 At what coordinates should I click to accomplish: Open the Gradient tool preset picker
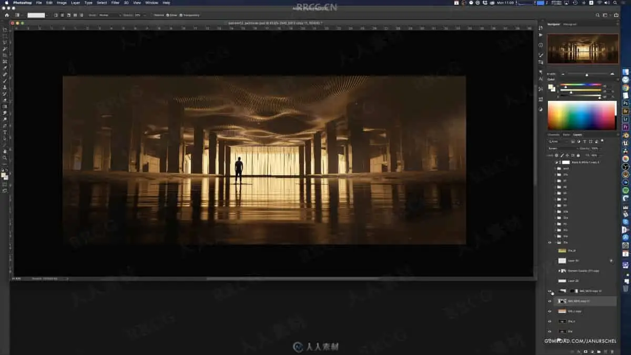pyautogui.click(x=18, y=15)
